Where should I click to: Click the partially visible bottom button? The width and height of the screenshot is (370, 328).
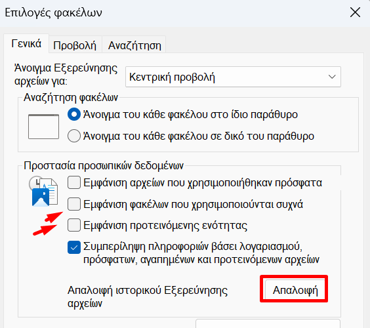(268, 323)
